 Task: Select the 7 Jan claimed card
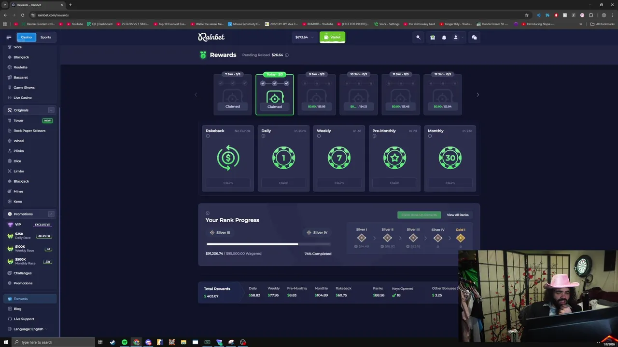pos(233,94)
